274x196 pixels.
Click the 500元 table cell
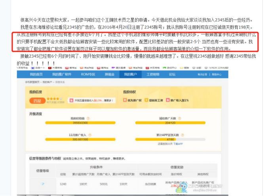(104, 184)
